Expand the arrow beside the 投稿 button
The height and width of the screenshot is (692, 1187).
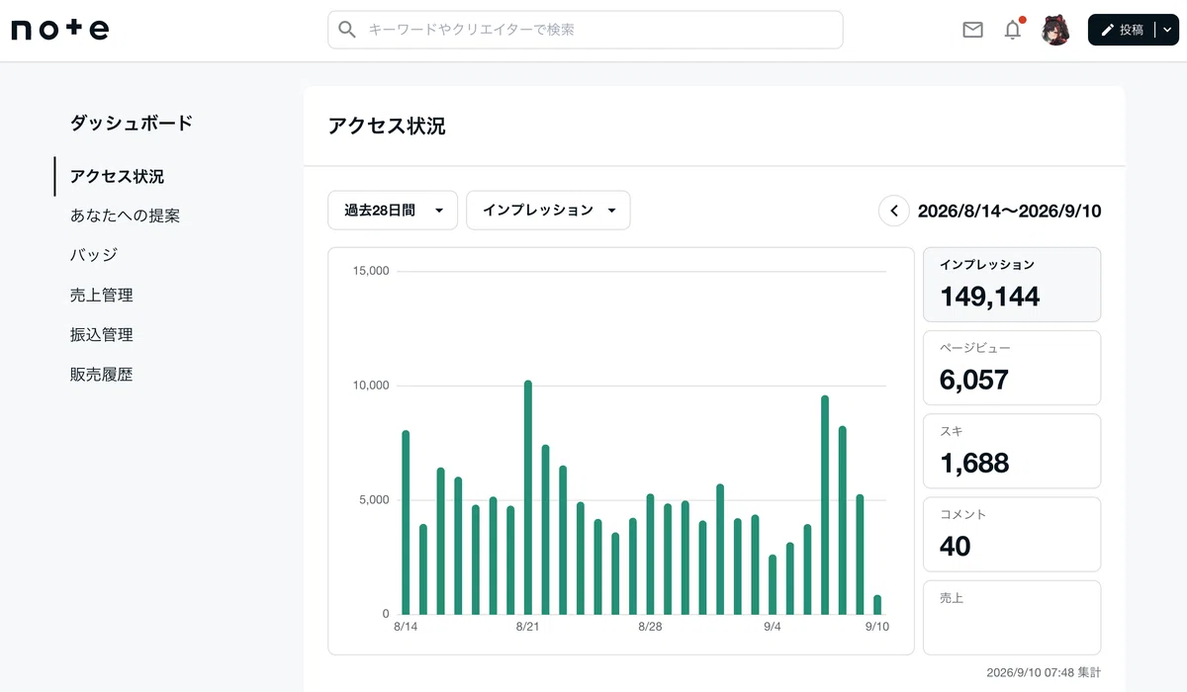coord(1167,30)
